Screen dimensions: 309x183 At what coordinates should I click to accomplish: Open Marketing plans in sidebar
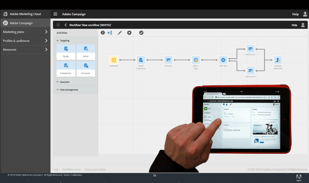(x=25, y=32)
